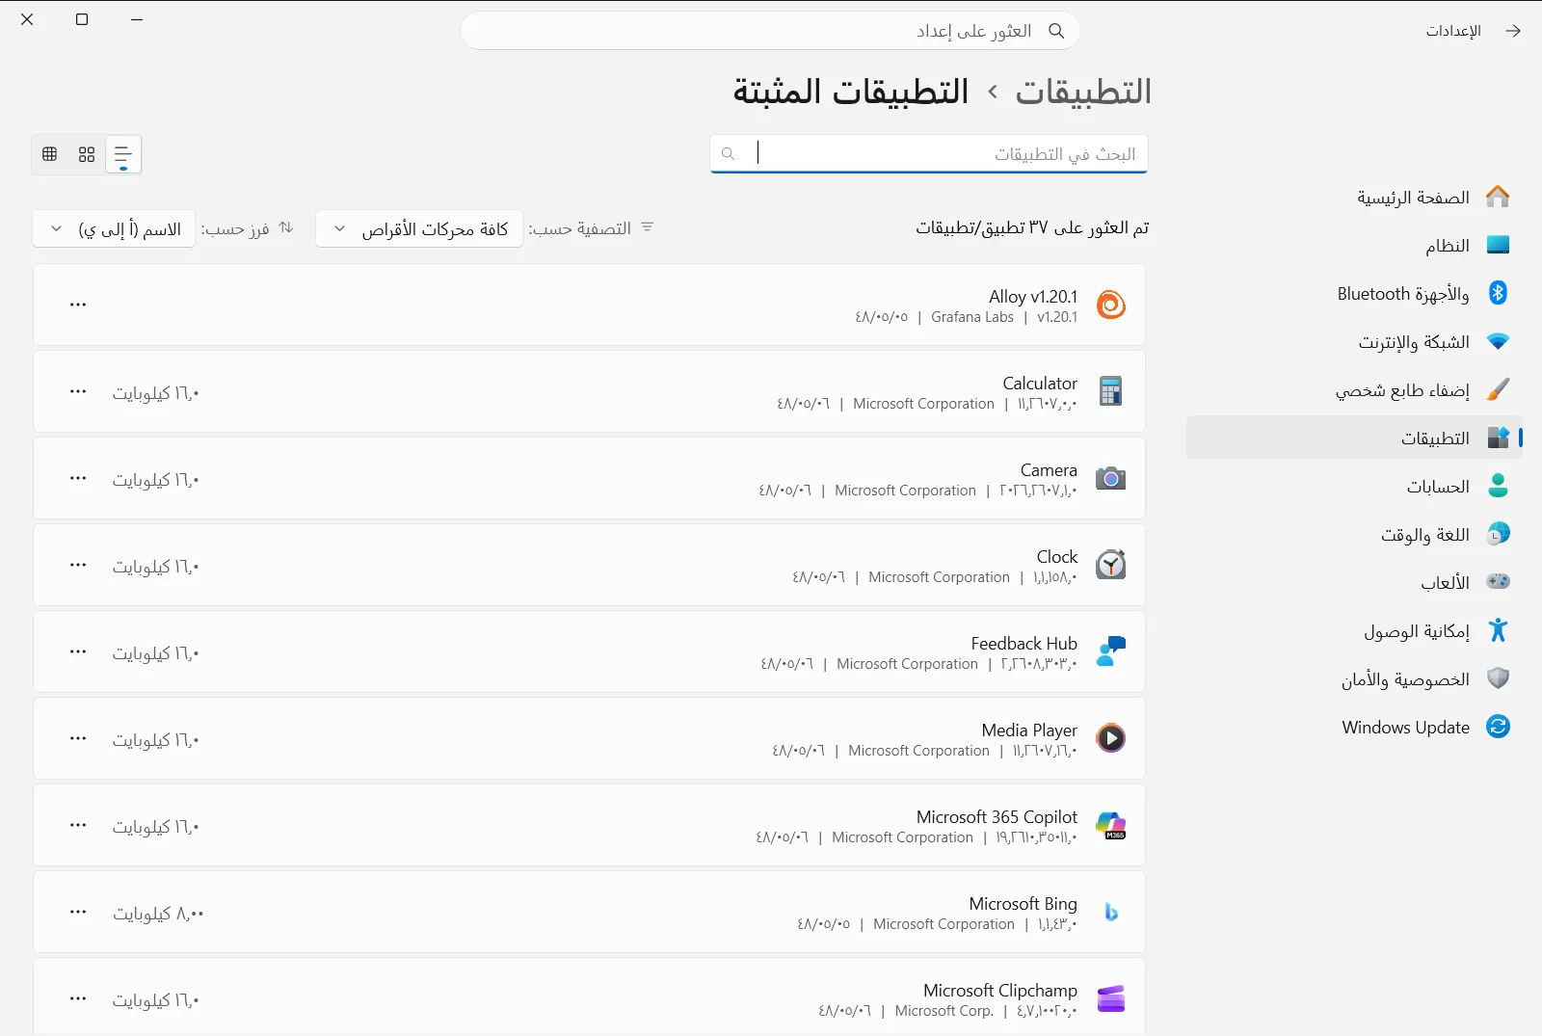Select the Microsoft 365 Copilot name
This screenshot has width=1542, height=1036.
[x=997, y=817]
